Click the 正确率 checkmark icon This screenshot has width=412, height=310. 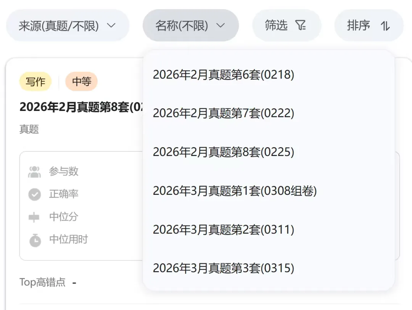click(35, 194)
